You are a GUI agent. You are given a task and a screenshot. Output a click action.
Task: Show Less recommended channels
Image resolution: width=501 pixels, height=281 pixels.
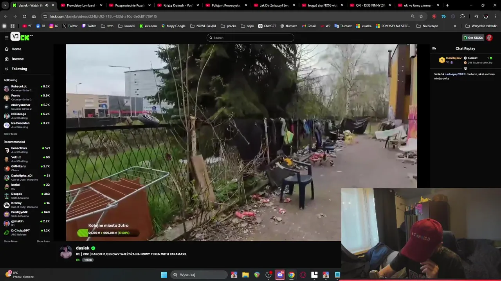[x=43, y=241]
